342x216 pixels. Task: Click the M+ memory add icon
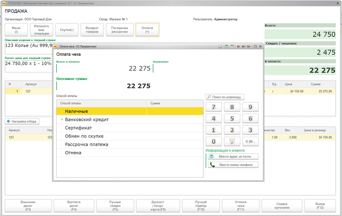click(x=244, y=47)
